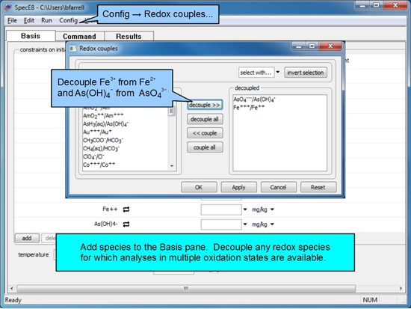
Task: Open the 'select with...' dropdown
Action: point(278,72)
